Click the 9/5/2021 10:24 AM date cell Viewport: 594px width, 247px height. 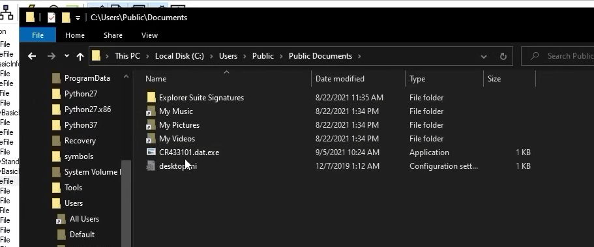(348, 153)
